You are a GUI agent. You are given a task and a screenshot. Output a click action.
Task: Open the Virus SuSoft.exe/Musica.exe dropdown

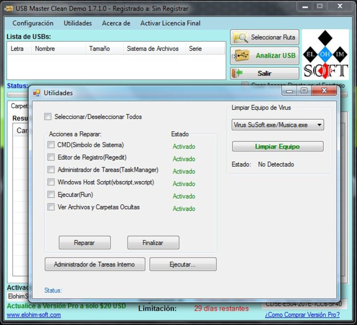pos(277,125)
